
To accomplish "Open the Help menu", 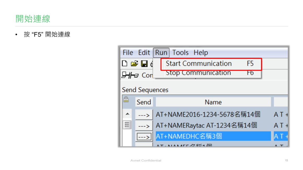I will pyautogui.click(x=201, y=53).
